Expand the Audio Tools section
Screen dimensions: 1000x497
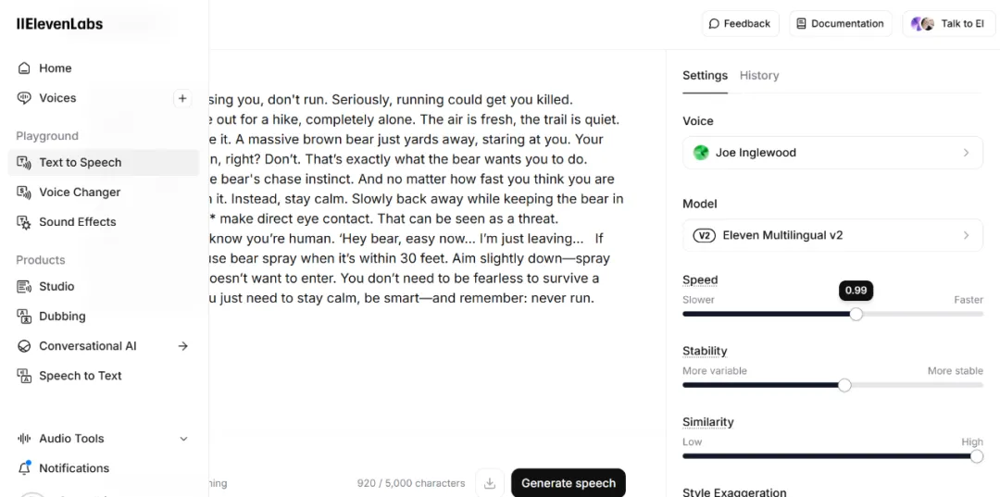pos(183,439)
